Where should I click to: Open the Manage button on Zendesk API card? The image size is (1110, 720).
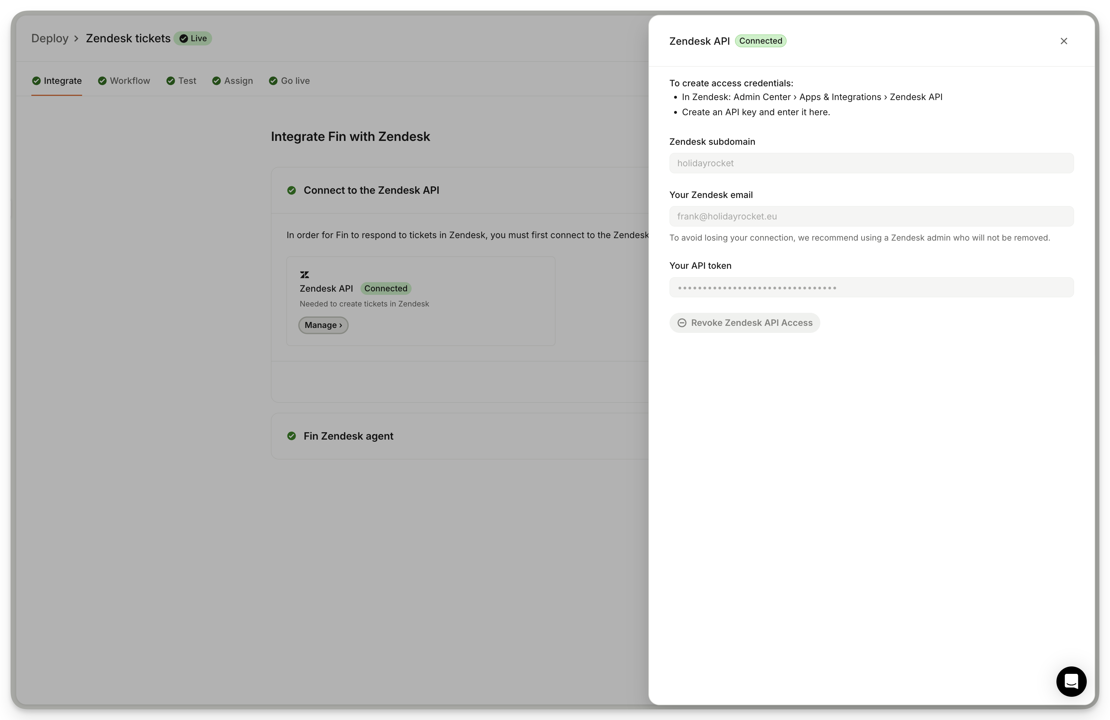coord(323,325)
